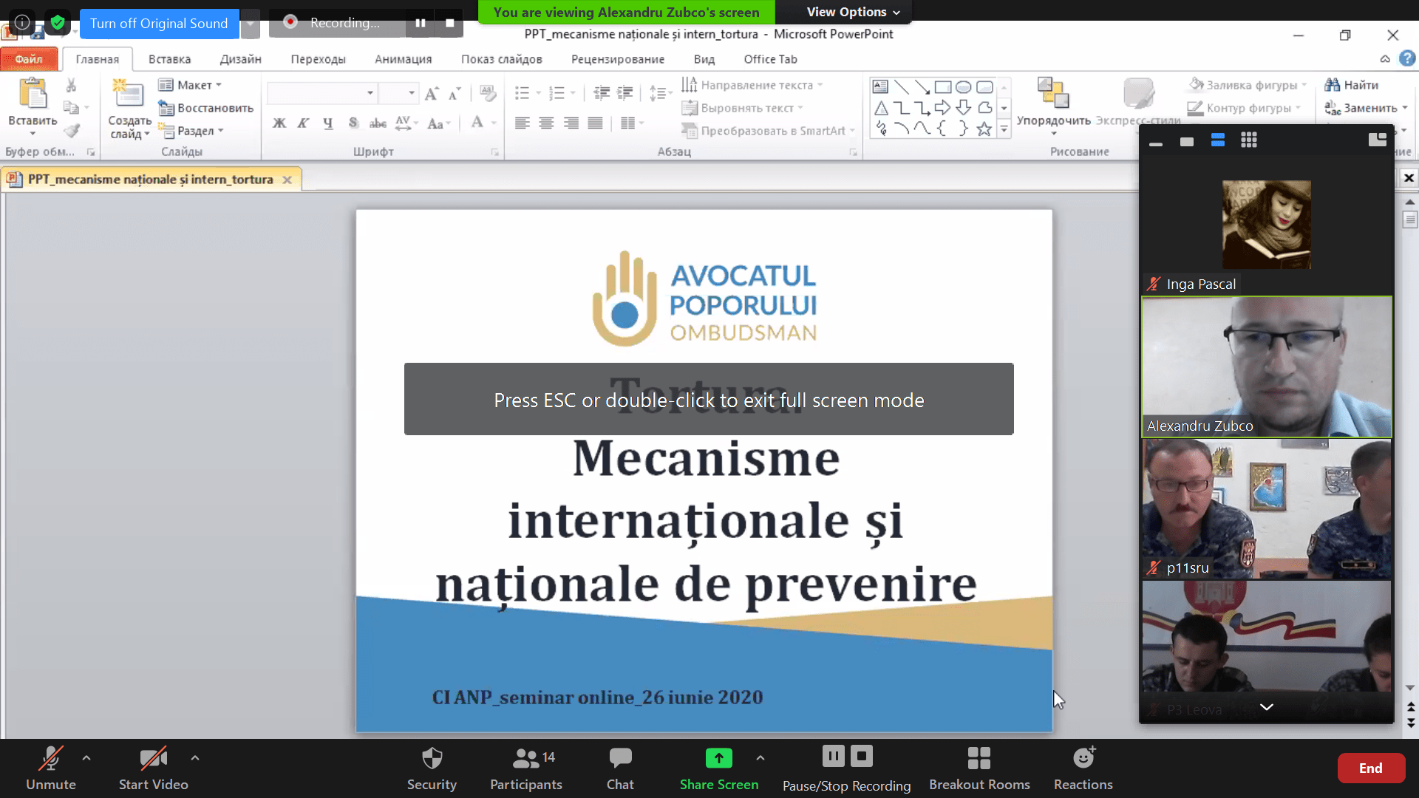Open the Participants panel
Image resolution: width=1419 pixels, height=798 pixels.
526,768
